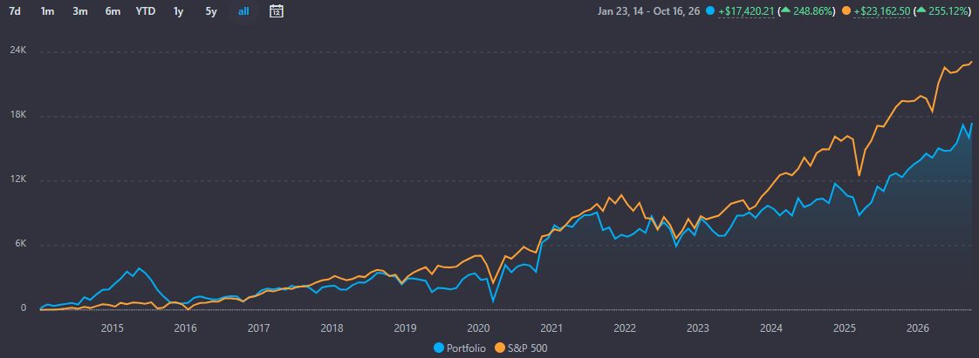Click the 24K y-axis label
This screenshot has height=358, width=979.
click(x=17, y=51)
